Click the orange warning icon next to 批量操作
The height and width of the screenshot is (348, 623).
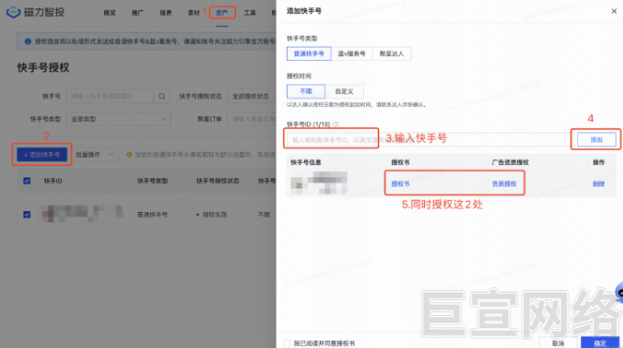(129, 155)
